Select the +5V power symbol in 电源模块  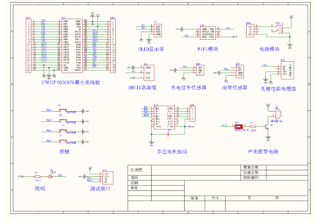[x=291, y=18]
